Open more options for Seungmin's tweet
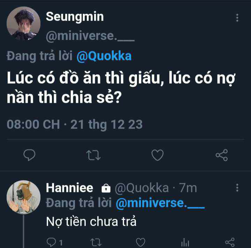The height and width of the screenshot is (248, 251). (237, 18)
